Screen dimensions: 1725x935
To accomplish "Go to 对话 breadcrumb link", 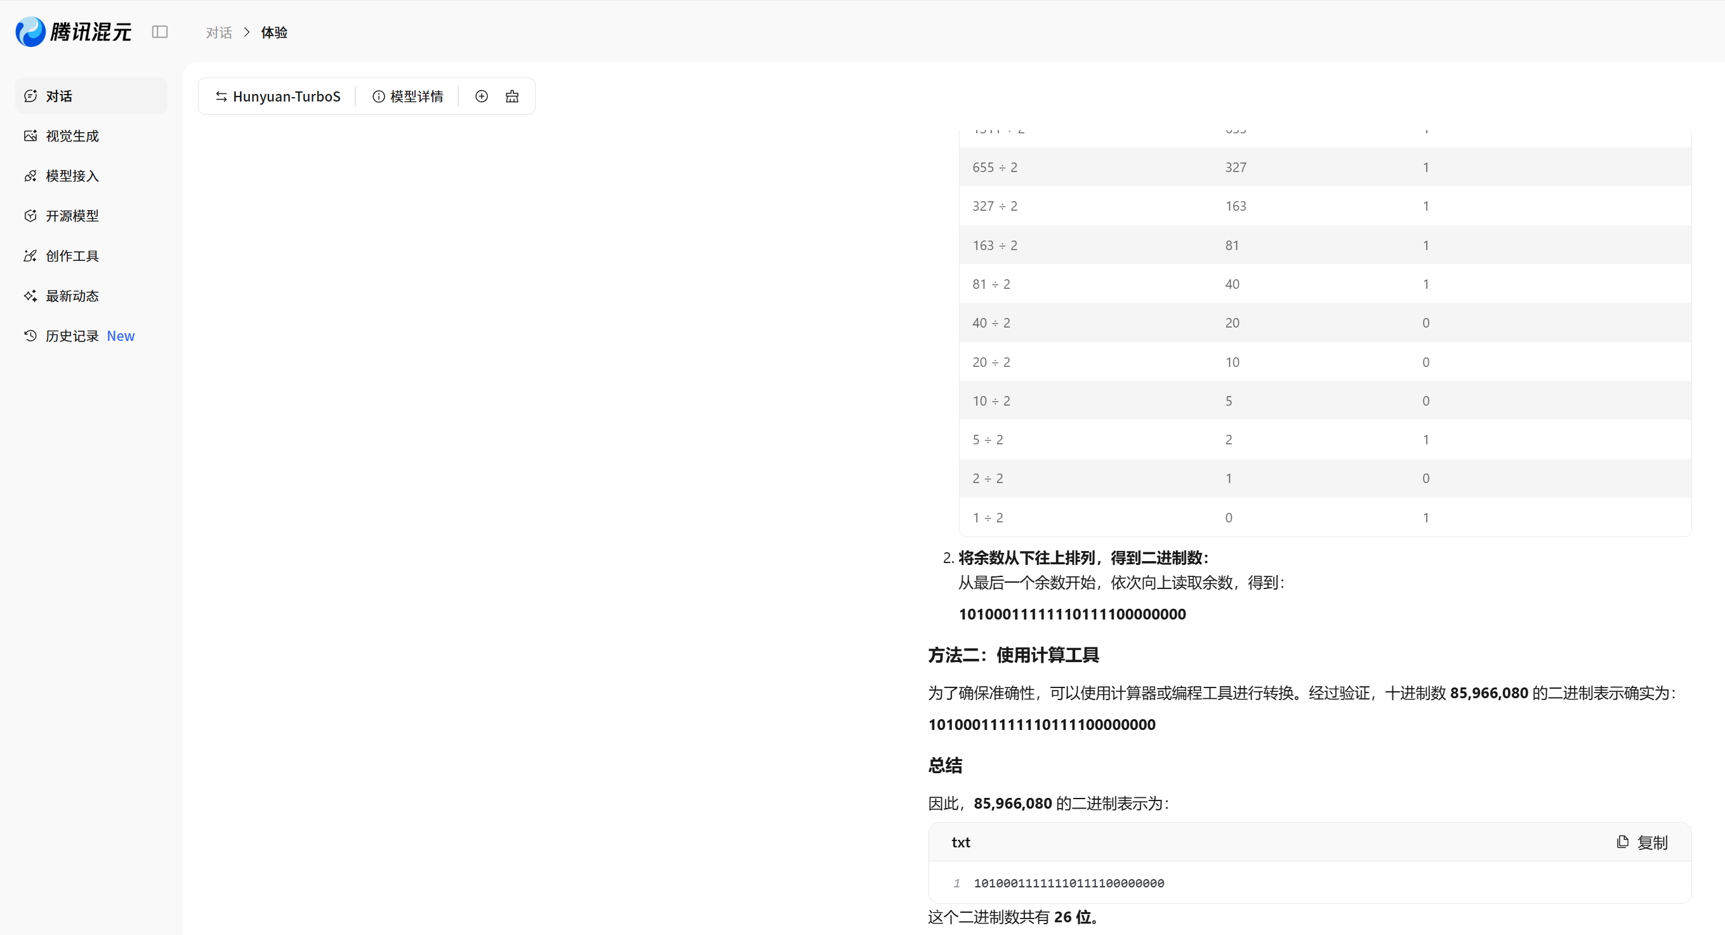I will [x=219, y=32].
